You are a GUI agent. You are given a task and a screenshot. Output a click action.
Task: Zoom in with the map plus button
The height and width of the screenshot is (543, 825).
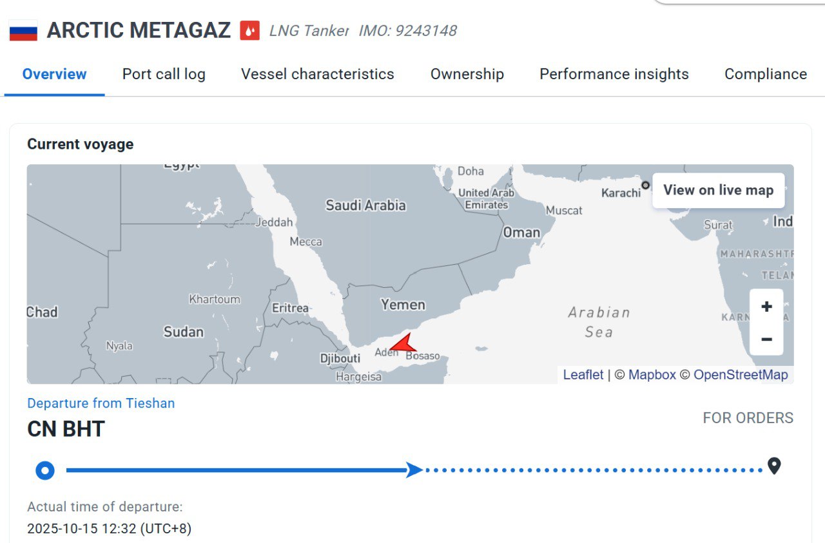coord(766,307)
